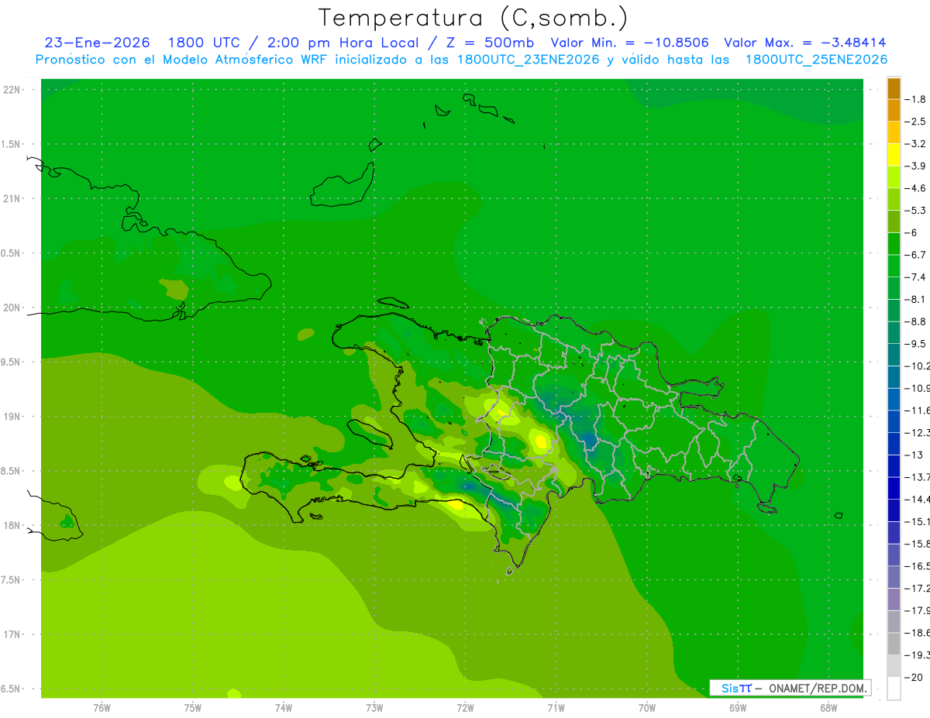Click the '76W' longitude label
The height and width of the screenshot is (718, 930).
102,708
